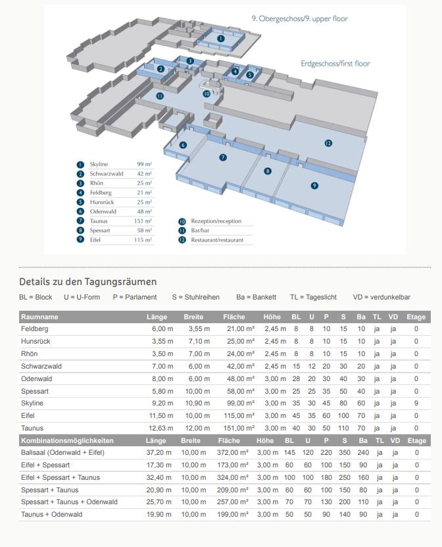Click legend bullet 3 next to Rhön
Image resolution: width=442 pixels, height=547 pixels.
(80, 183)
